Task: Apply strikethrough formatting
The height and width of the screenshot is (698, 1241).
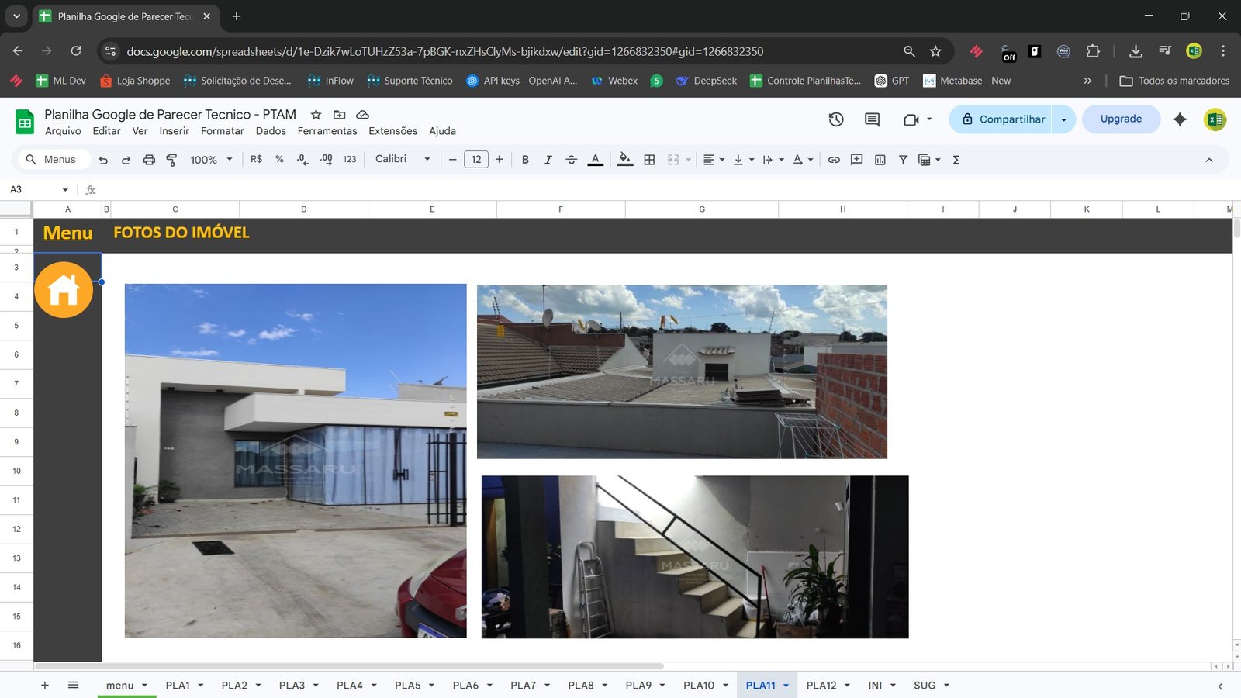Action: 572,160
